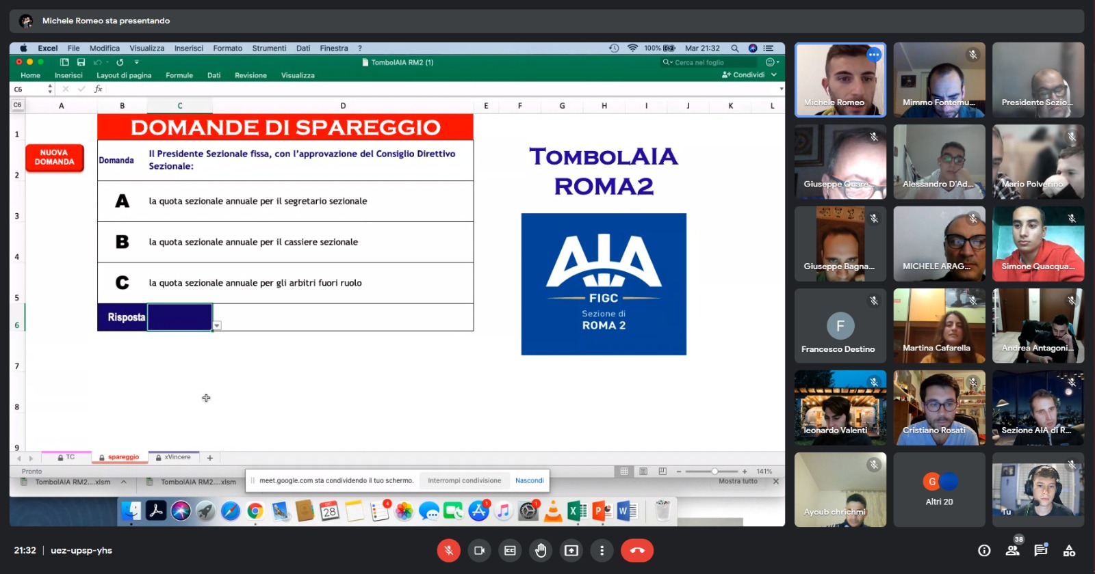Open the Meet activities panel
The width and height of the screenshot is (1095, 574).
coord(1069,551)
